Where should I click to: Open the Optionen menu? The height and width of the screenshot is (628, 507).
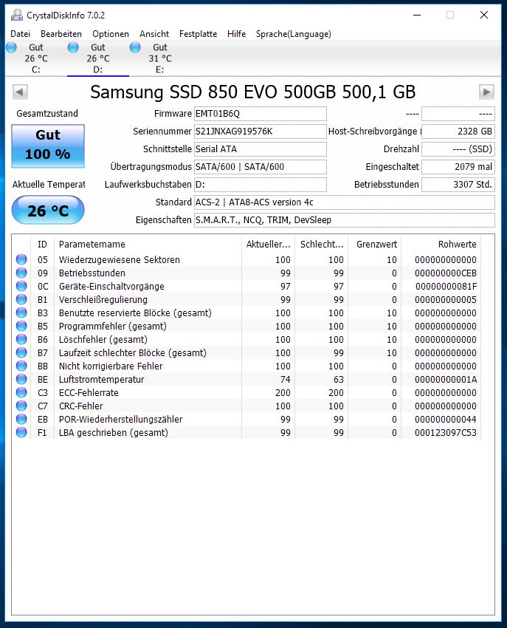[111, 34]
